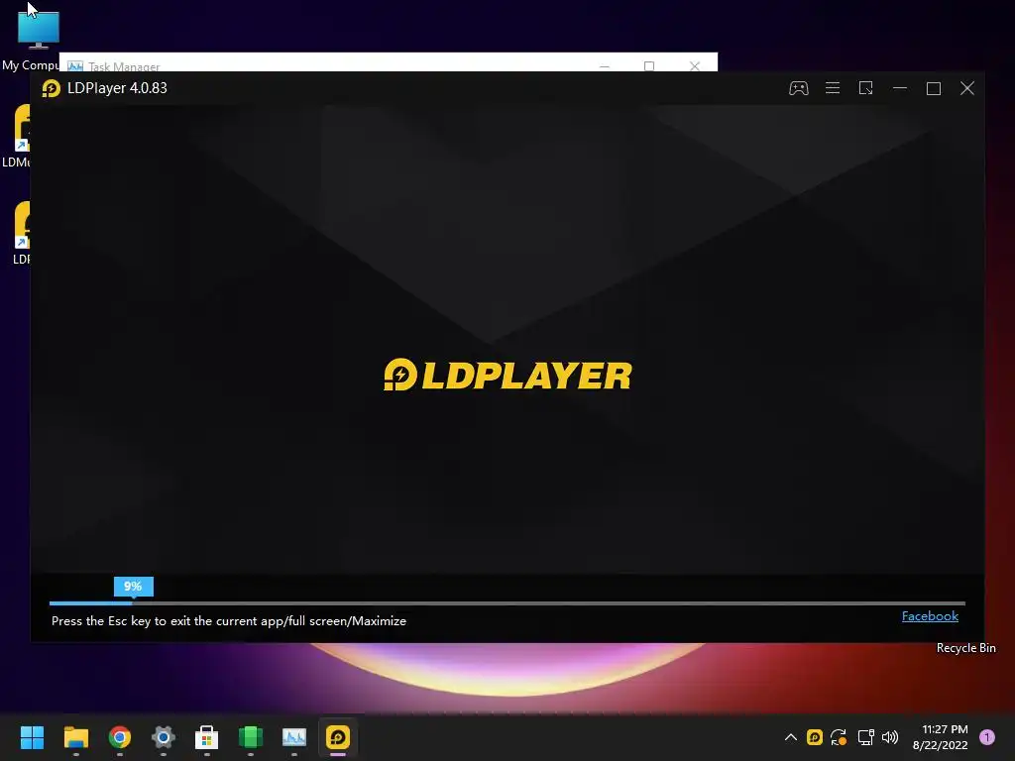Image resolution: width=1015 pixels, height=761 pixels.
Task: Open File Explorer from the taskbar
Action: click(75, 737)
